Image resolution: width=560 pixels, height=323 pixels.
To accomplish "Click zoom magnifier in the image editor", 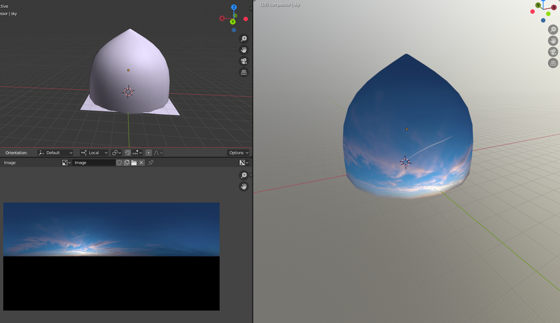I will tap(244, 175).
